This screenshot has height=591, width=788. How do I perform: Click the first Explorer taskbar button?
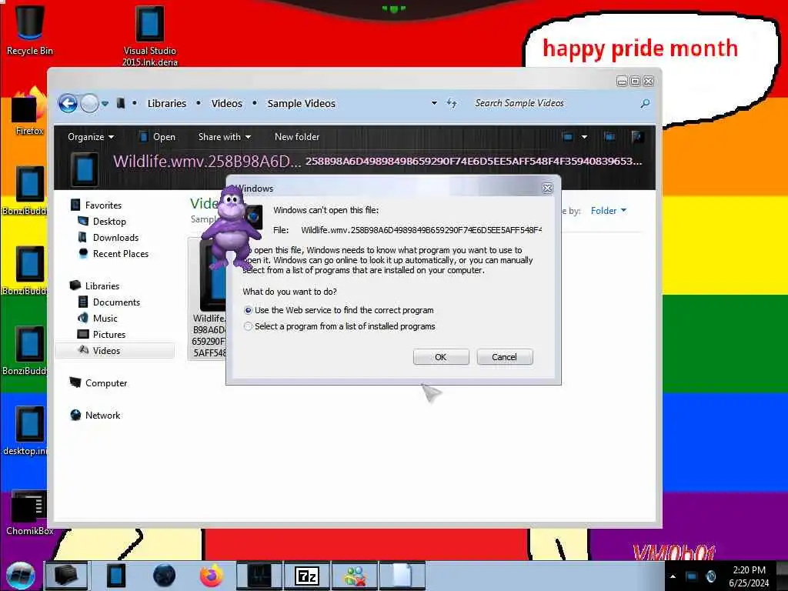[x=66, y=576]
